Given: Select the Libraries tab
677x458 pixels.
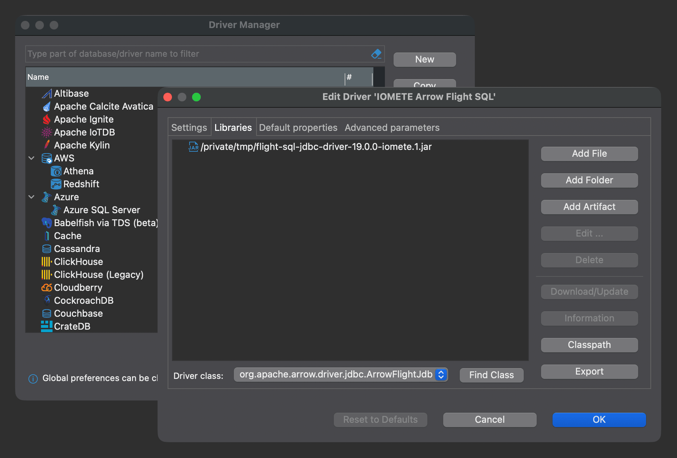Looking at the screenshot, I should tap(233, 128).
